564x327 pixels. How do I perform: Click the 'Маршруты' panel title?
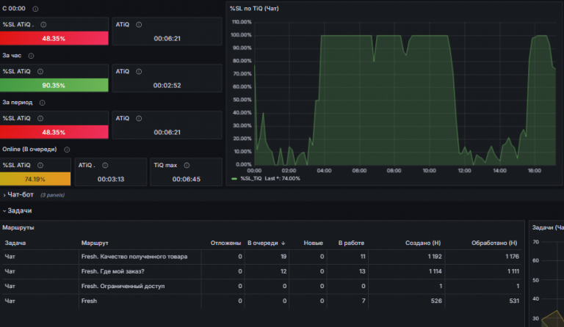click(18, 227)
